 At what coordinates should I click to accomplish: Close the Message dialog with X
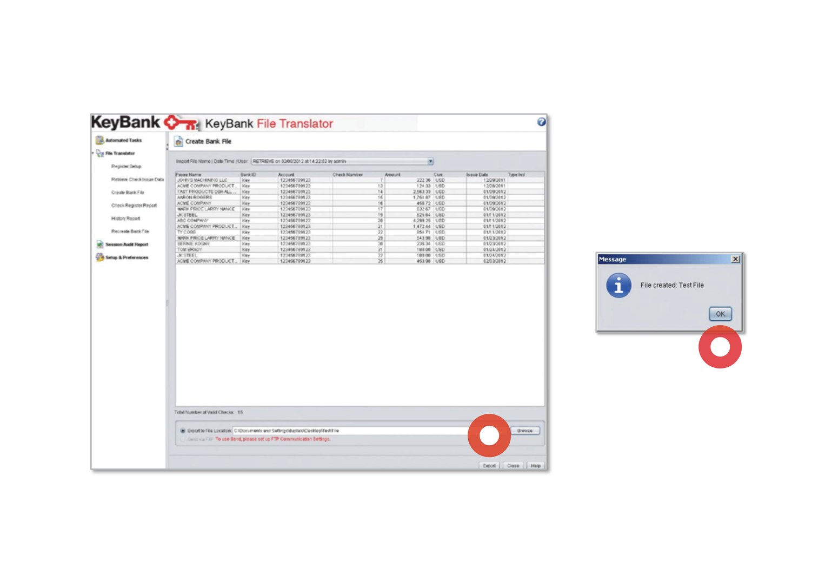(x=735, y=259)
